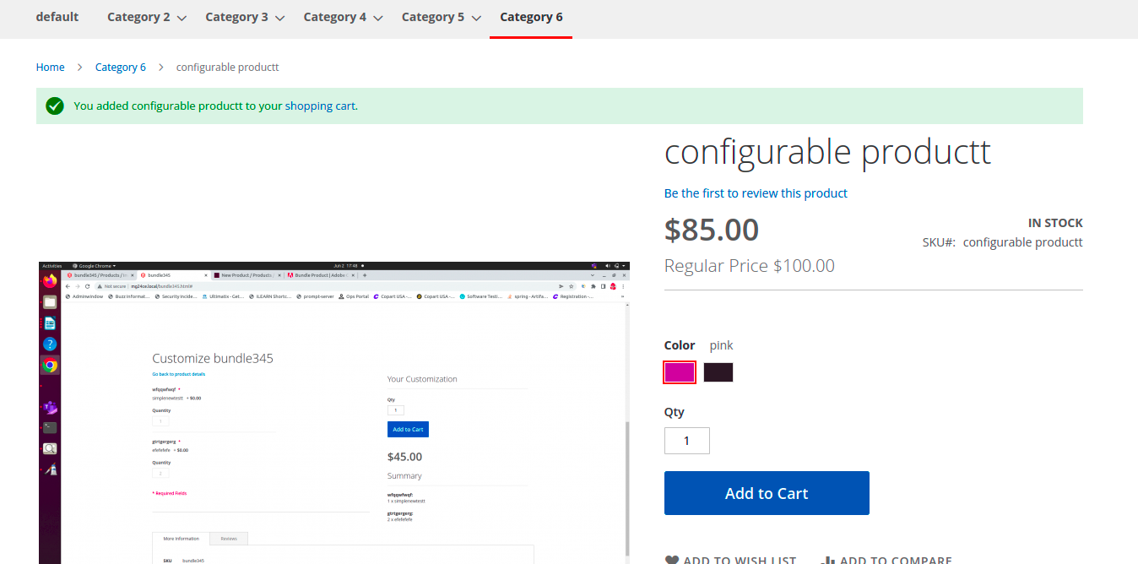
Task: Open the Files folder icon in the dock
Action: pos(49,300)
